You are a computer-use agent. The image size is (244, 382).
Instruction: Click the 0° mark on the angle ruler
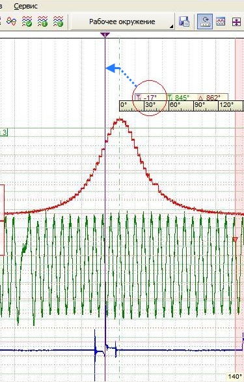(x=124, y=105)
